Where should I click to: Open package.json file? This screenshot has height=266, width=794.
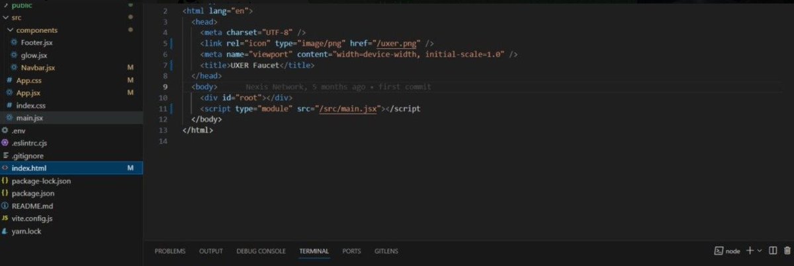[71, 193]
